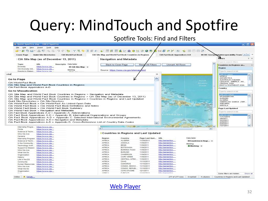The image size is (268, 201).
Task: Close the Find search popup
Action: 157,74
